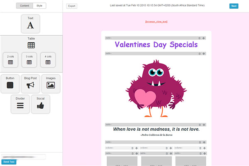The width and height of the screenshot is (249, 166).
Task: Delete the table below the author line
Action: 200,142
